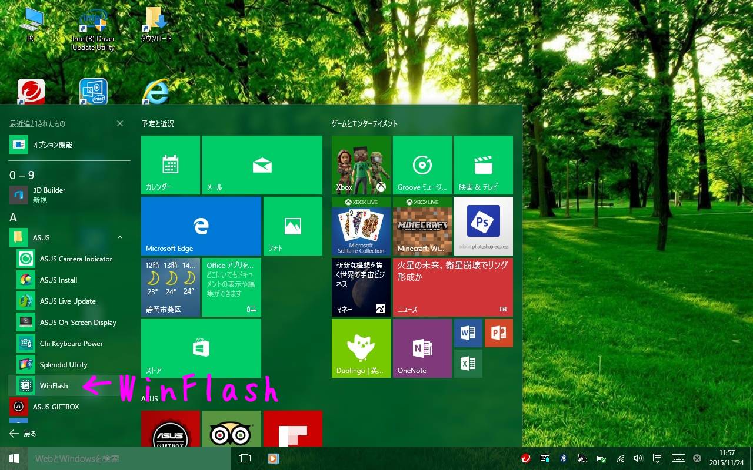Select the Trend Micro desktop shortcut
Screen dimensions: 753x470
pos(31,92)
